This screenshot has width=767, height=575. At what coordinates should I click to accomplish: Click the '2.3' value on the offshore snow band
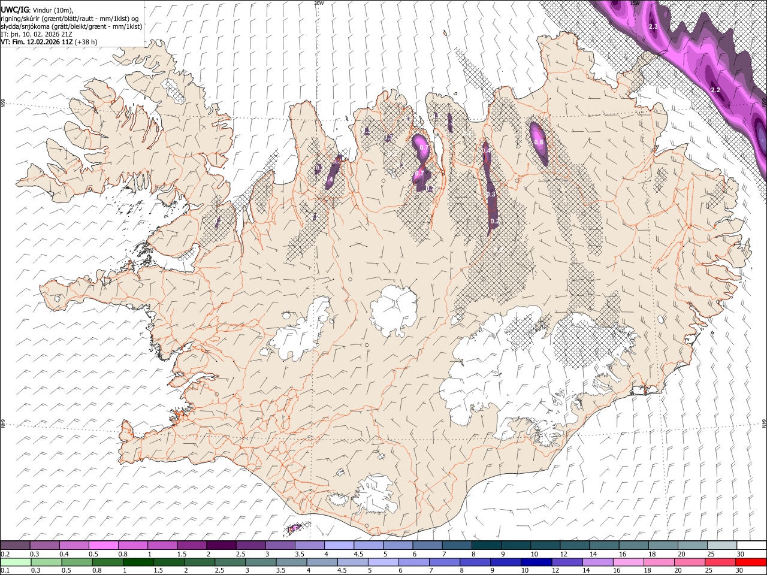pyautogui.click(x=653, y=27)
